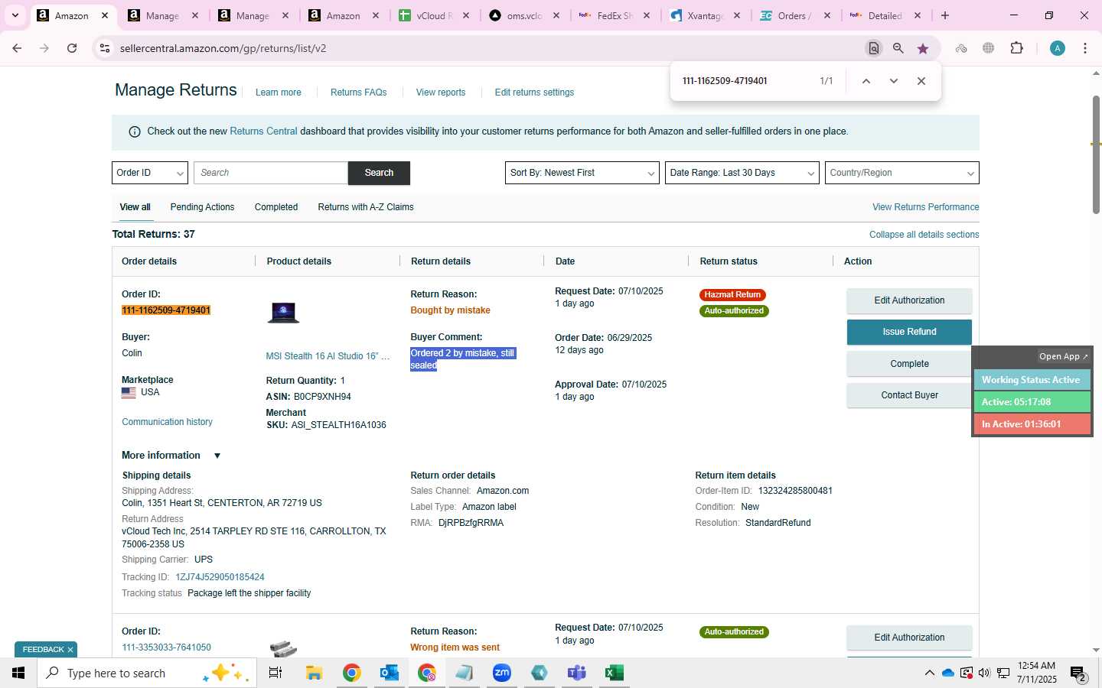1102x688 pixels.
Task: Click View Returns Performance link
Action: coord(925,207)
